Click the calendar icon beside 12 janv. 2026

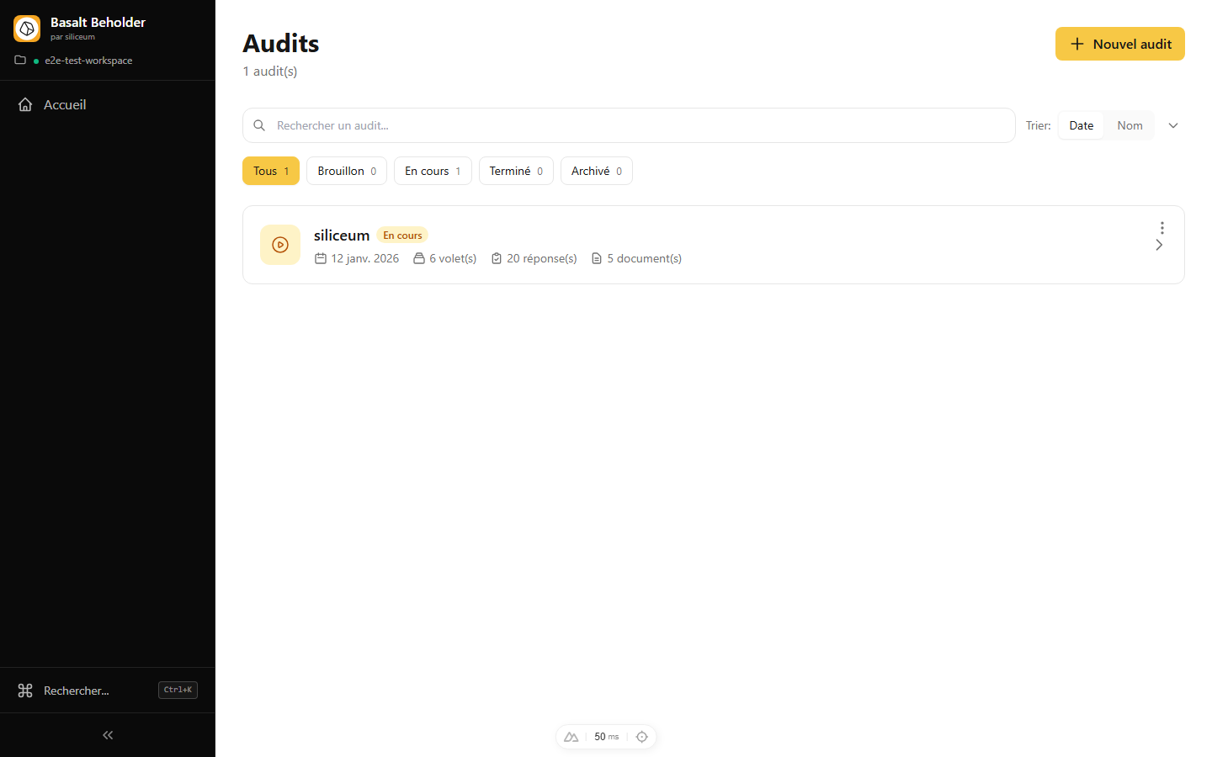[x=321, y=258]
